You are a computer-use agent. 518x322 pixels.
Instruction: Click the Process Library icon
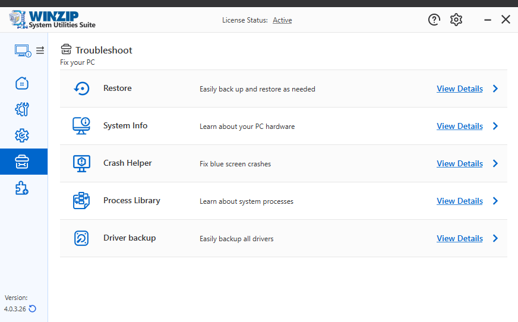click(81, 201)
